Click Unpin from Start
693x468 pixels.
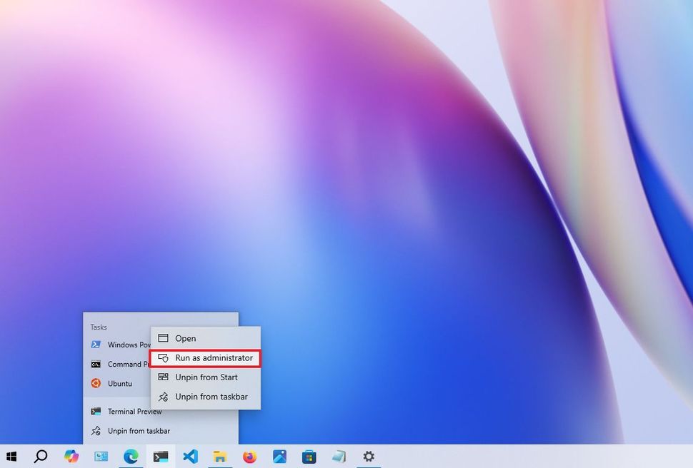point(205,377)
